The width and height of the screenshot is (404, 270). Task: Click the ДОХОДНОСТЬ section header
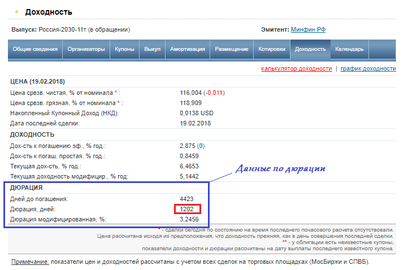click(x=32, y=135)
